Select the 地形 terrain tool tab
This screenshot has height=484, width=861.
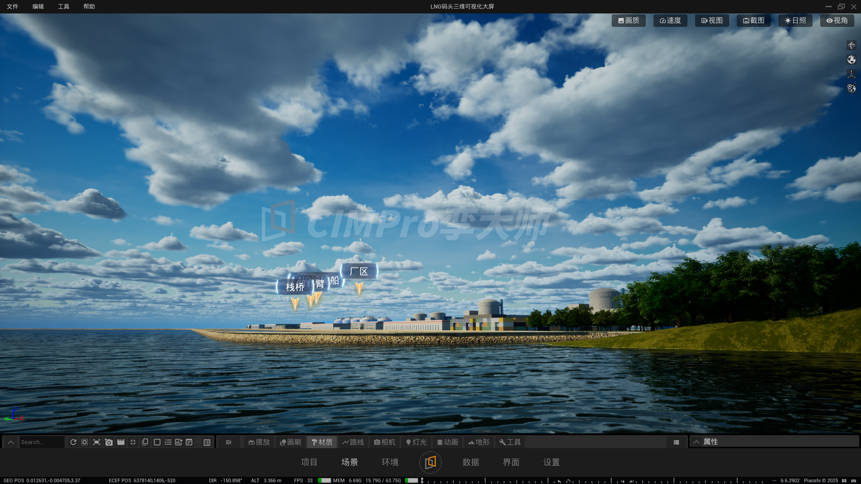pos(479,442)
